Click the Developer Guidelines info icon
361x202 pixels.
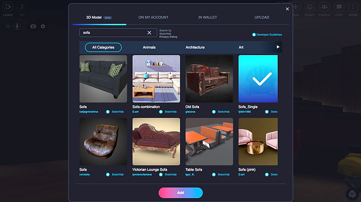[x=254, y=35]
